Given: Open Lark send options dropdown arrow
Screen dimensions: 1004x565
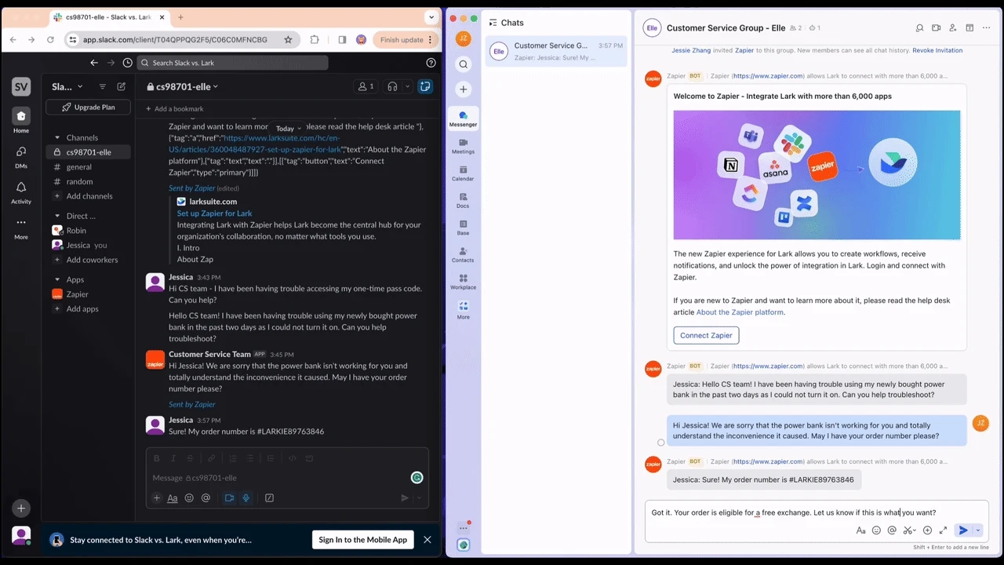Looking at the screenshot, I should coord(977,530).
